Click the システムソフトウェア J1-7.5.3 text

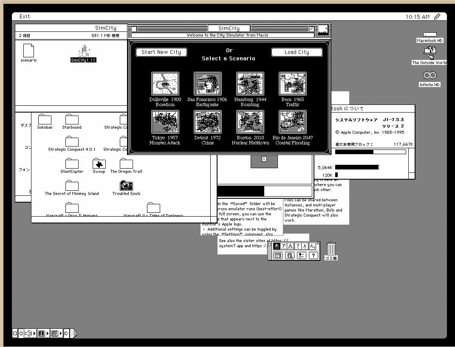point(370,119)
